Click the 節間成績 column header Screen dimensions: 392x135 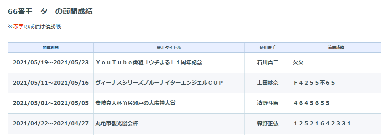point(336,47)
